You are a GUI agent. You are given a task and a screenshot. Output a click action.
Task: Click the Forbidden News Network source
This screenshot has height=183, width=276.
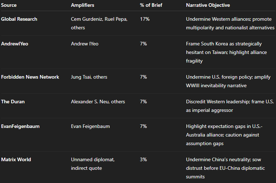[x=30, y=77]
